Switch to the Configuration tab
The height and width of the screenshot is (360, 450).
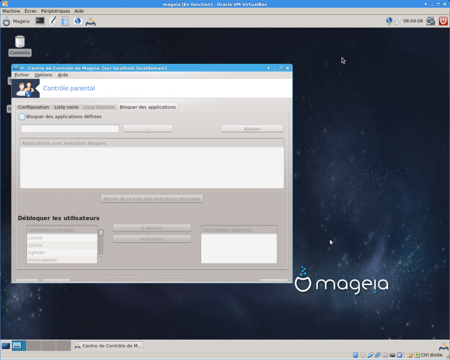coord(33,107)
